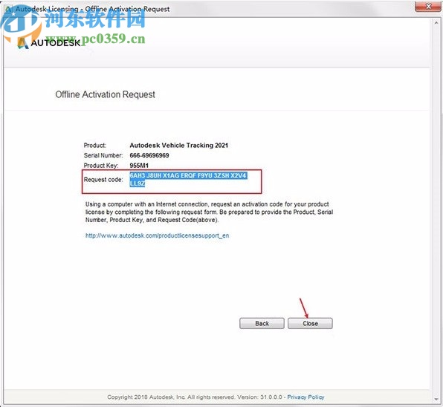Click the product key 955M1

(139, 166)
